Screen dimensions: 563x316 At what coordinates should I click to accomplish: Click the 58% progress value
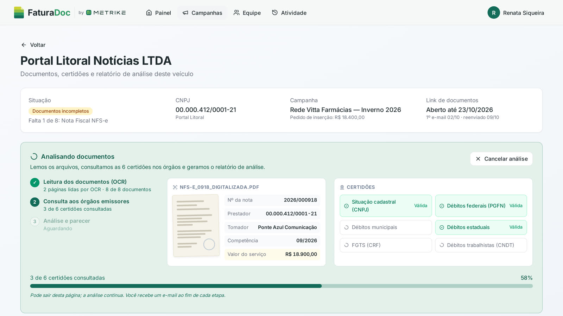tap(526, 278)
